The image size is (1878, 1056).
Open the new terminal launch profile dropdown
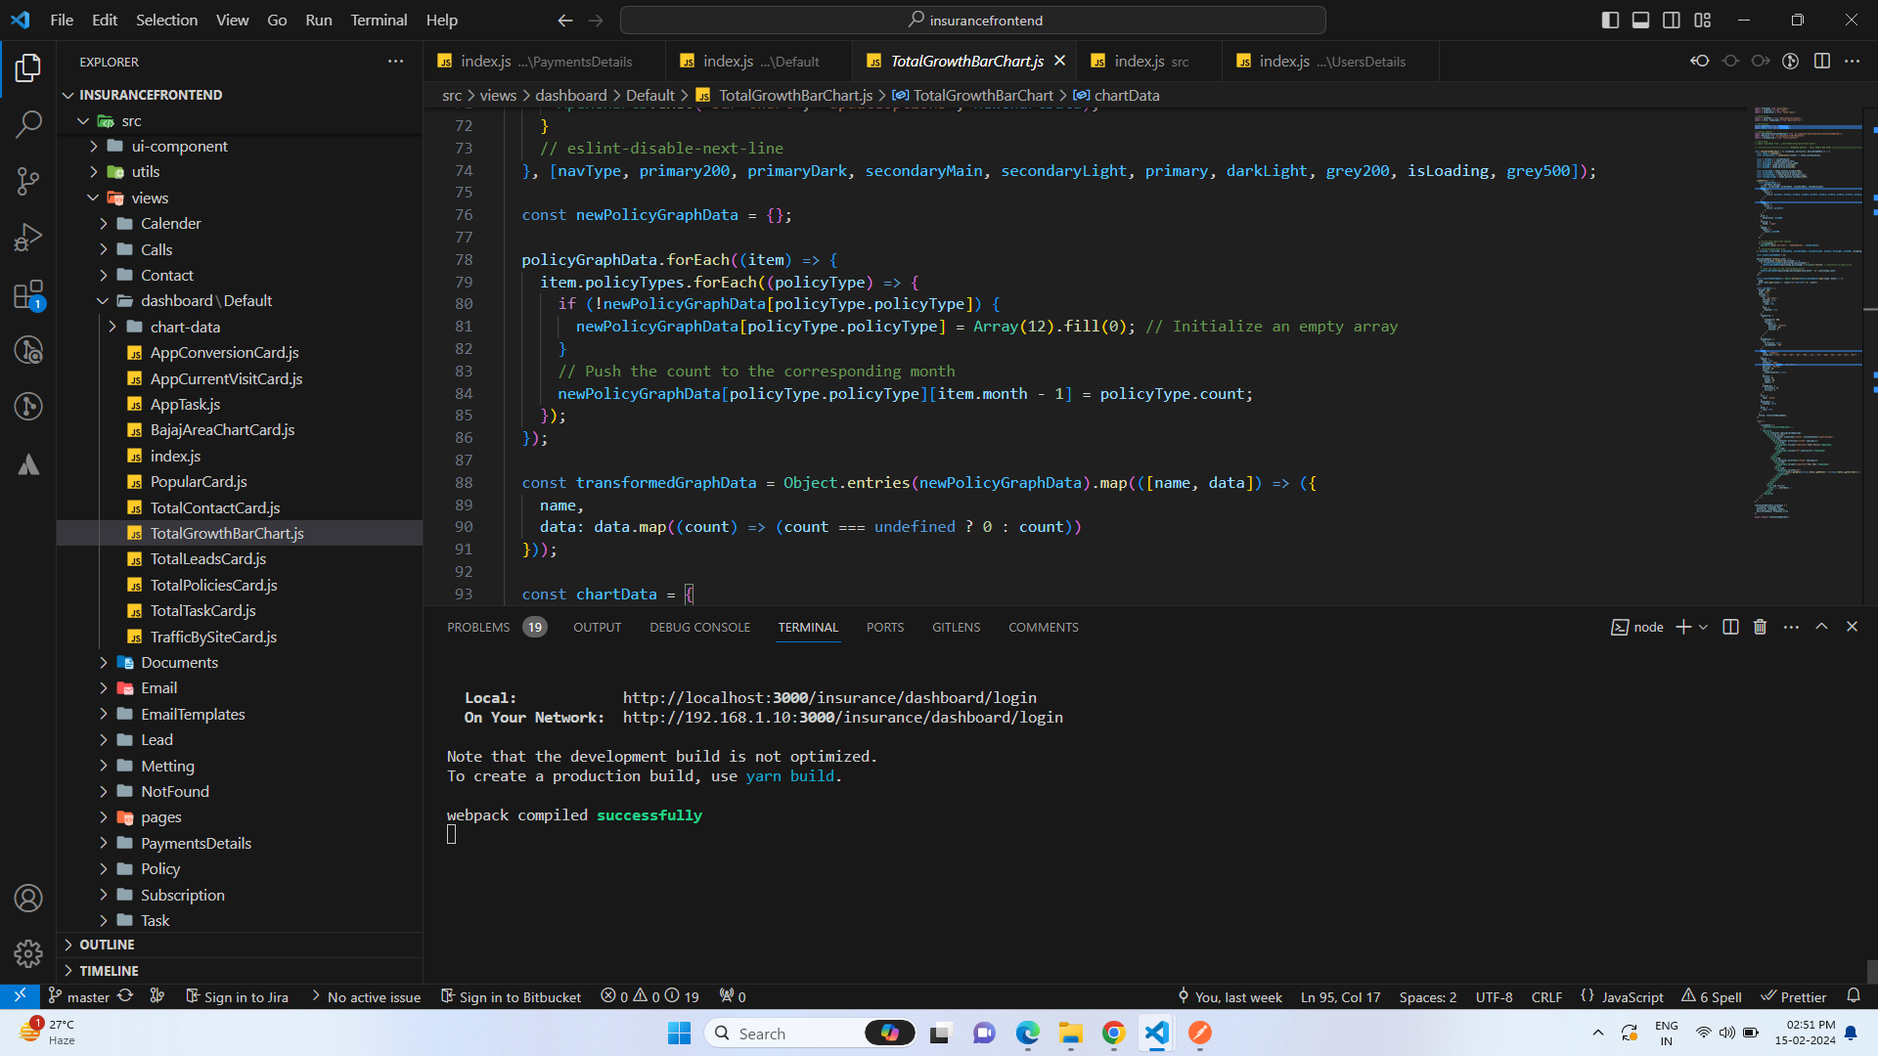(1703, 627)
